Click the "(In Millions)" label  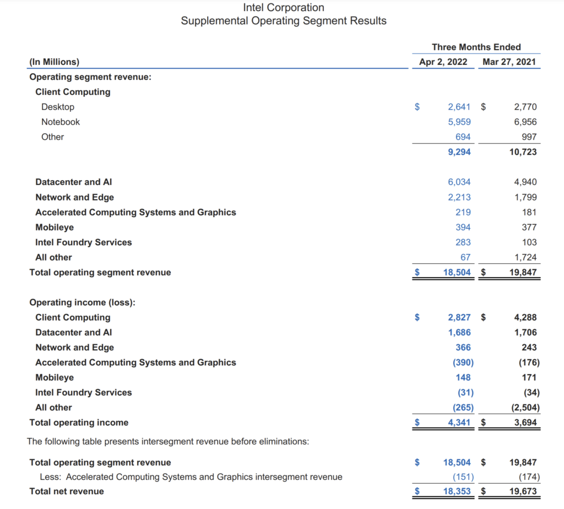tap(55, 62)
